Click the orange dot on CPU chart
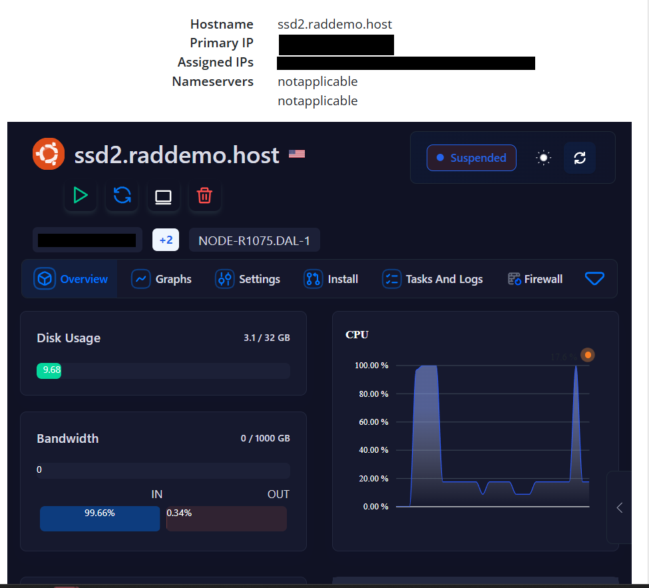Screen dimensions: 649x588 [x=587, y=355]
